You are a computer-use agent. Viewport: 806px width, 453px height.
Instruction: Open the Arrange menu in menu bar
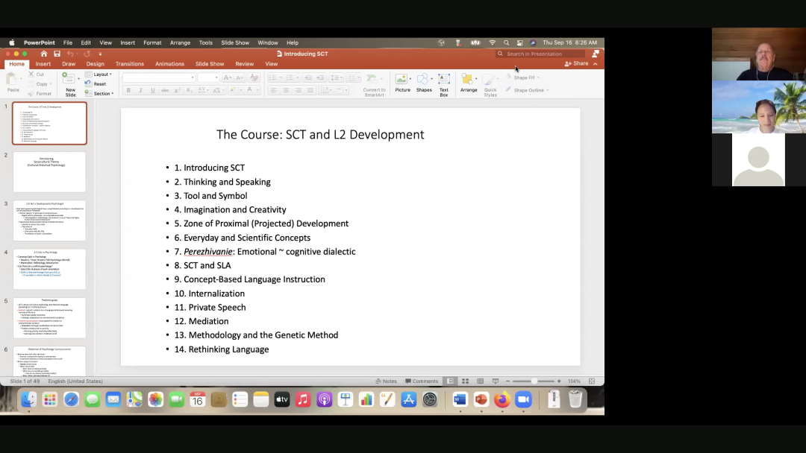click(x=180, y=42)
